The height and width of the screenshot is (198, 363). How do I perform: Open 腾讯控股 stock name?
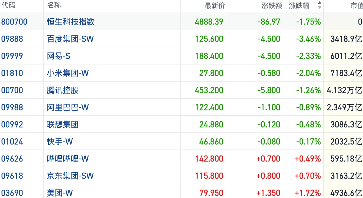(63, 90)
